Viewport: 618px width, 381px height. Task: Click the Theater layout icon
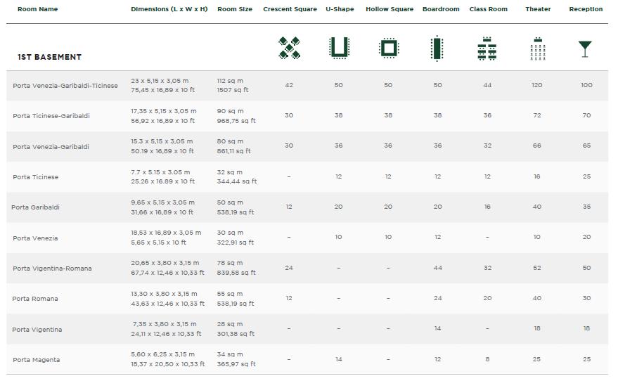coord(537,49)
